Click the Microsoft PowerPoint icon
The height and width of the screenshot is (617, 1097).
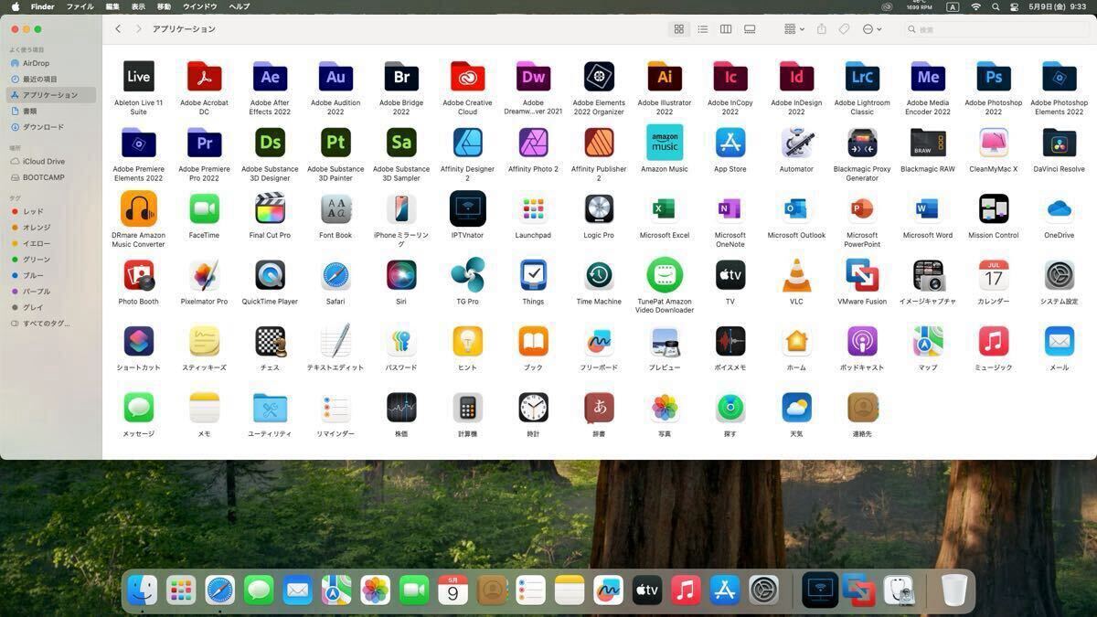pos(862,209)
